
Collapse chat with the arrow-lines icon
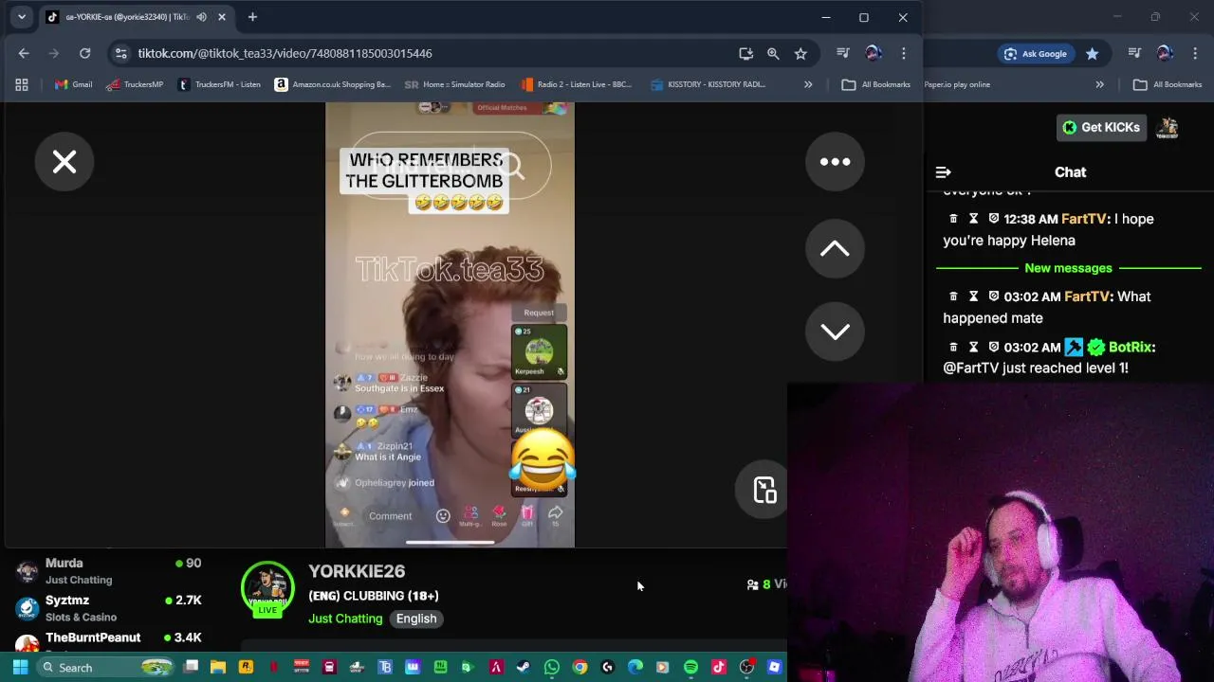[943, 172]
